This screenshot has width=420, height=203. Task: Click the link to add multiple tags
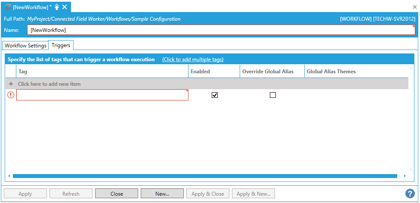tap(193, 59)
